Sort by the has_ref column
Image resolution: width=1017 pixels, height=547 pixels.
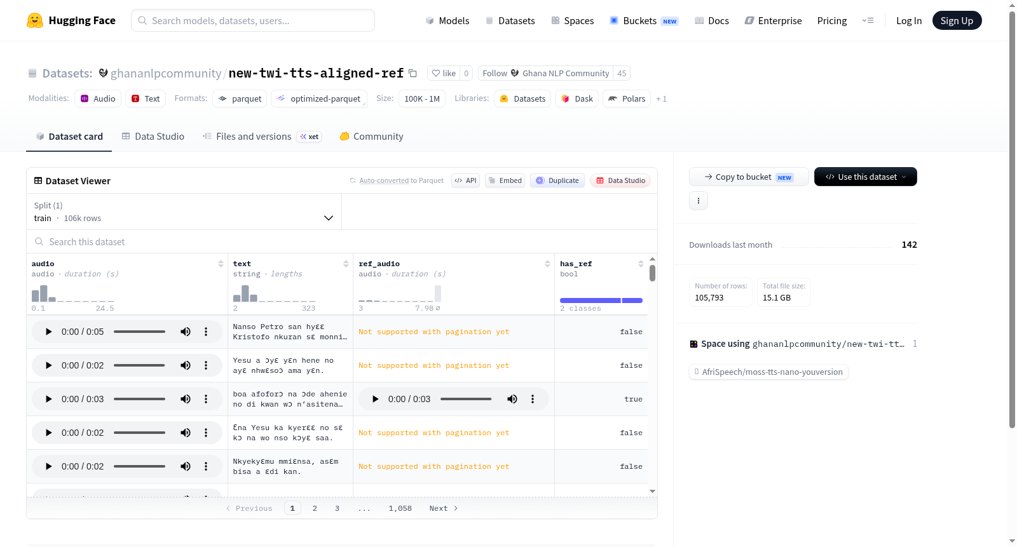(x=641, y=264)
